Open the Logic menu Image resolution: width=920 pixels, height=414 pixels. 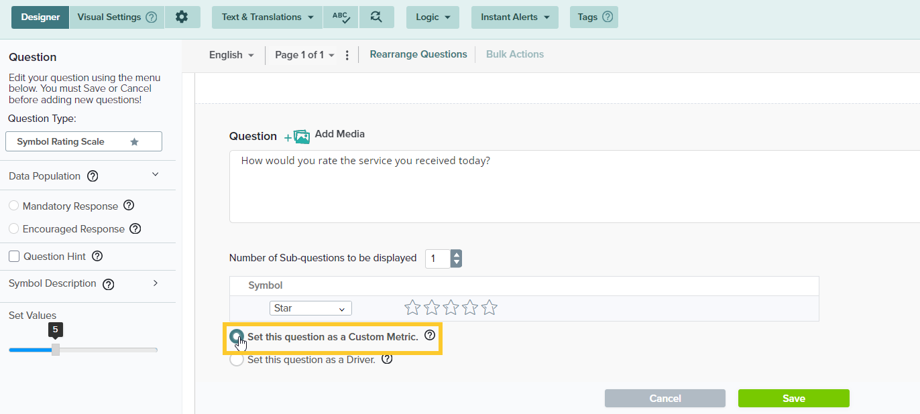433,17
